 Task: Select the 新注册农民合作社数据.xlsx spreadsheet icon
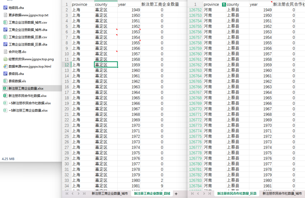pyautogui.click(x=5, y=96)
